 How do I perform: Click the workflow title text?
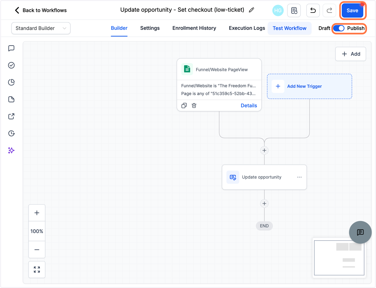[182, 10]
